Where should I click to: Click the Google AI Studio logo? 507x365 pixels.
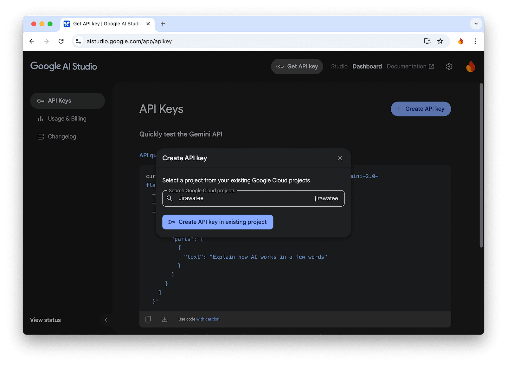[64, 66]
